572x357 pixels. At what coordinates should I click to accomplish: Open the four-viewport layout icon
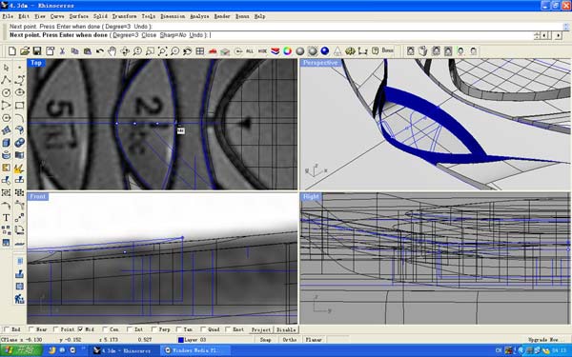click(200, 51)
